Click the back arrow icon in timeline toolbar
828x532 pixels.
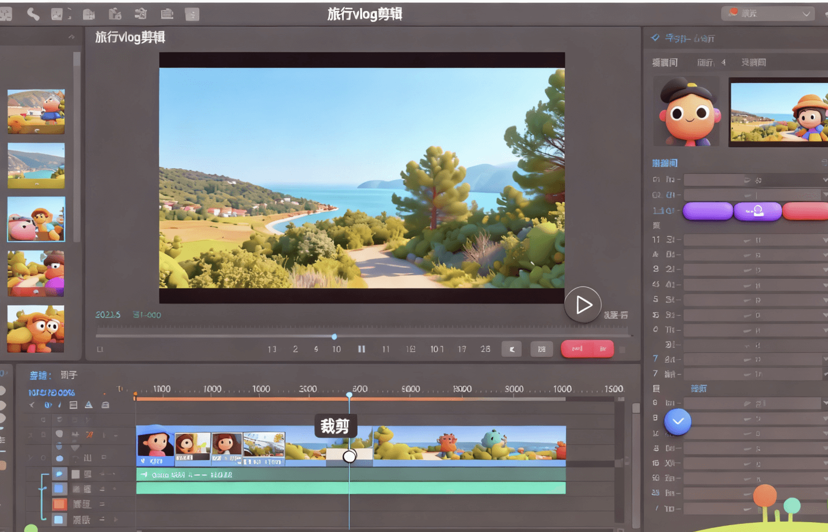tap(32, 405)
